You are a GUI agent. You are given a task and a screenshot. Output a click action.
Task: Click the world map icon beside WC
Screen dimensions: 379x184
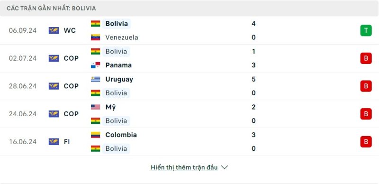(54, 30)
